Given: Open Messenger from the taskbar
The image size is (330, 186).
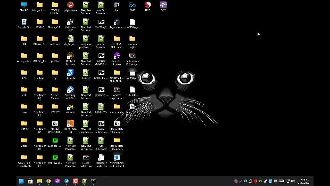Looking at the screenshot, I should tap(57, 181).
